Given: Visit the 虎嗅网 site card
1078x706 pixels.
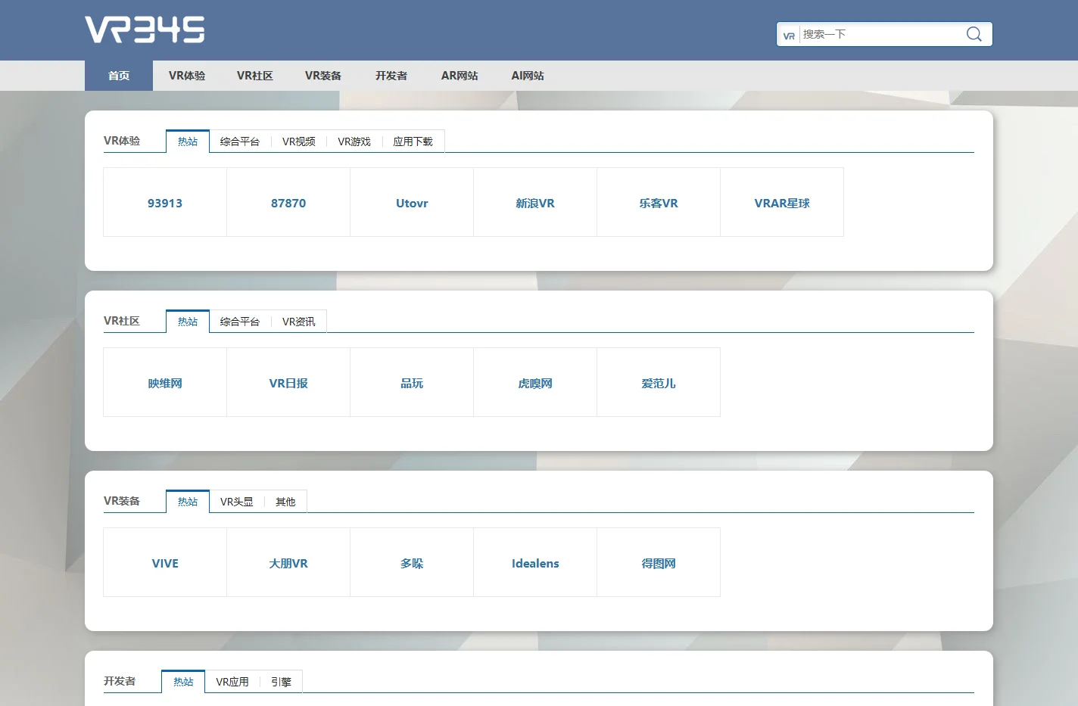Looking at the screenshot, I should 535,383.
